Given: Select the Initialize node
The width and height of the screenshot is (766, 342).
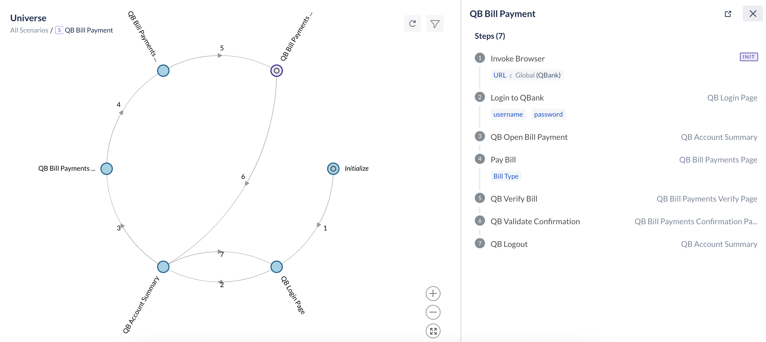Looking at the screenshot, I should [333, 169].
